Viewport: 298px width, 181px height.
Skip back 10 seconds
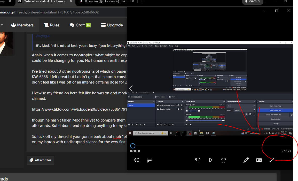coord(198,160)
